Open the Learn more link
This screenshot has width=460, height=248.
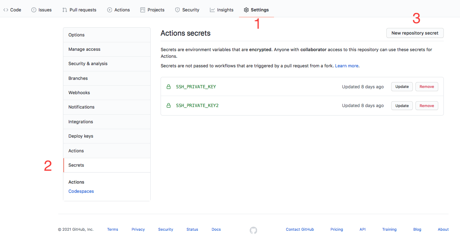pos(347,66)
